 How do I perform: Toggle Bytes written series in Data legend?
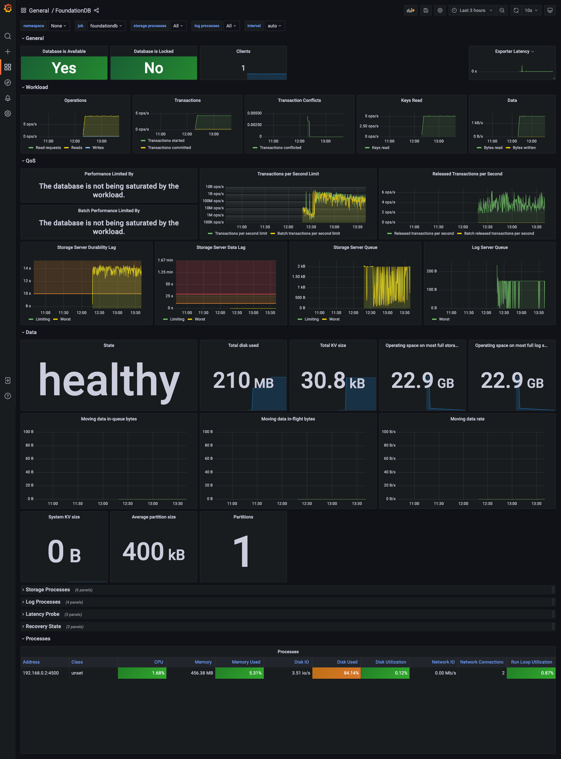coord(524,148)
